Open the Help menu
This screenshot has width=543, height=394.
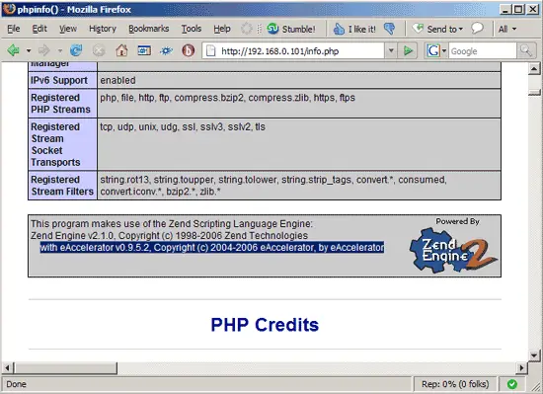click(x=222, y=29)
